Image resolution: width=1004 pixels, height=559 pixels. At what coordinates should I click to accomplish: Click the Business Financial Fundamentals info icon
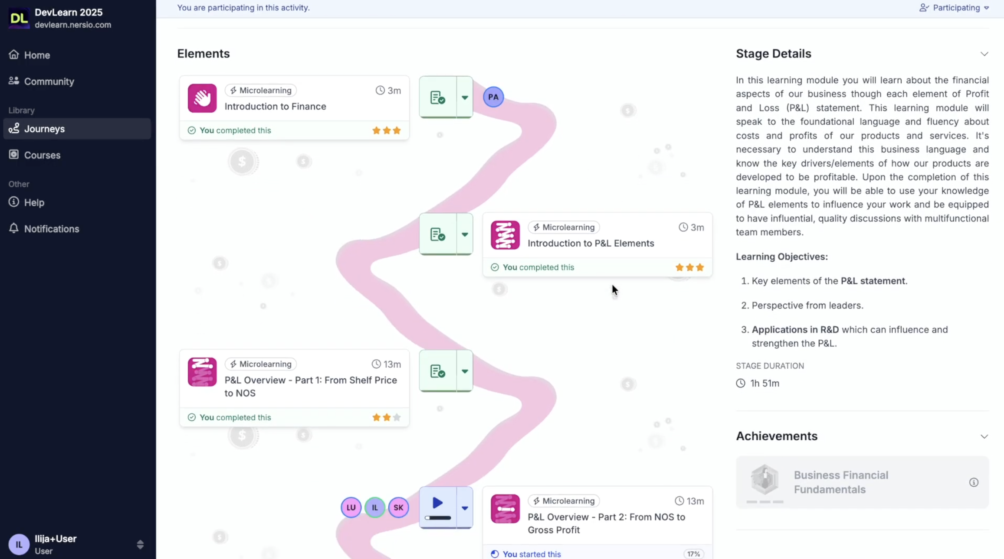click(974, 482)
